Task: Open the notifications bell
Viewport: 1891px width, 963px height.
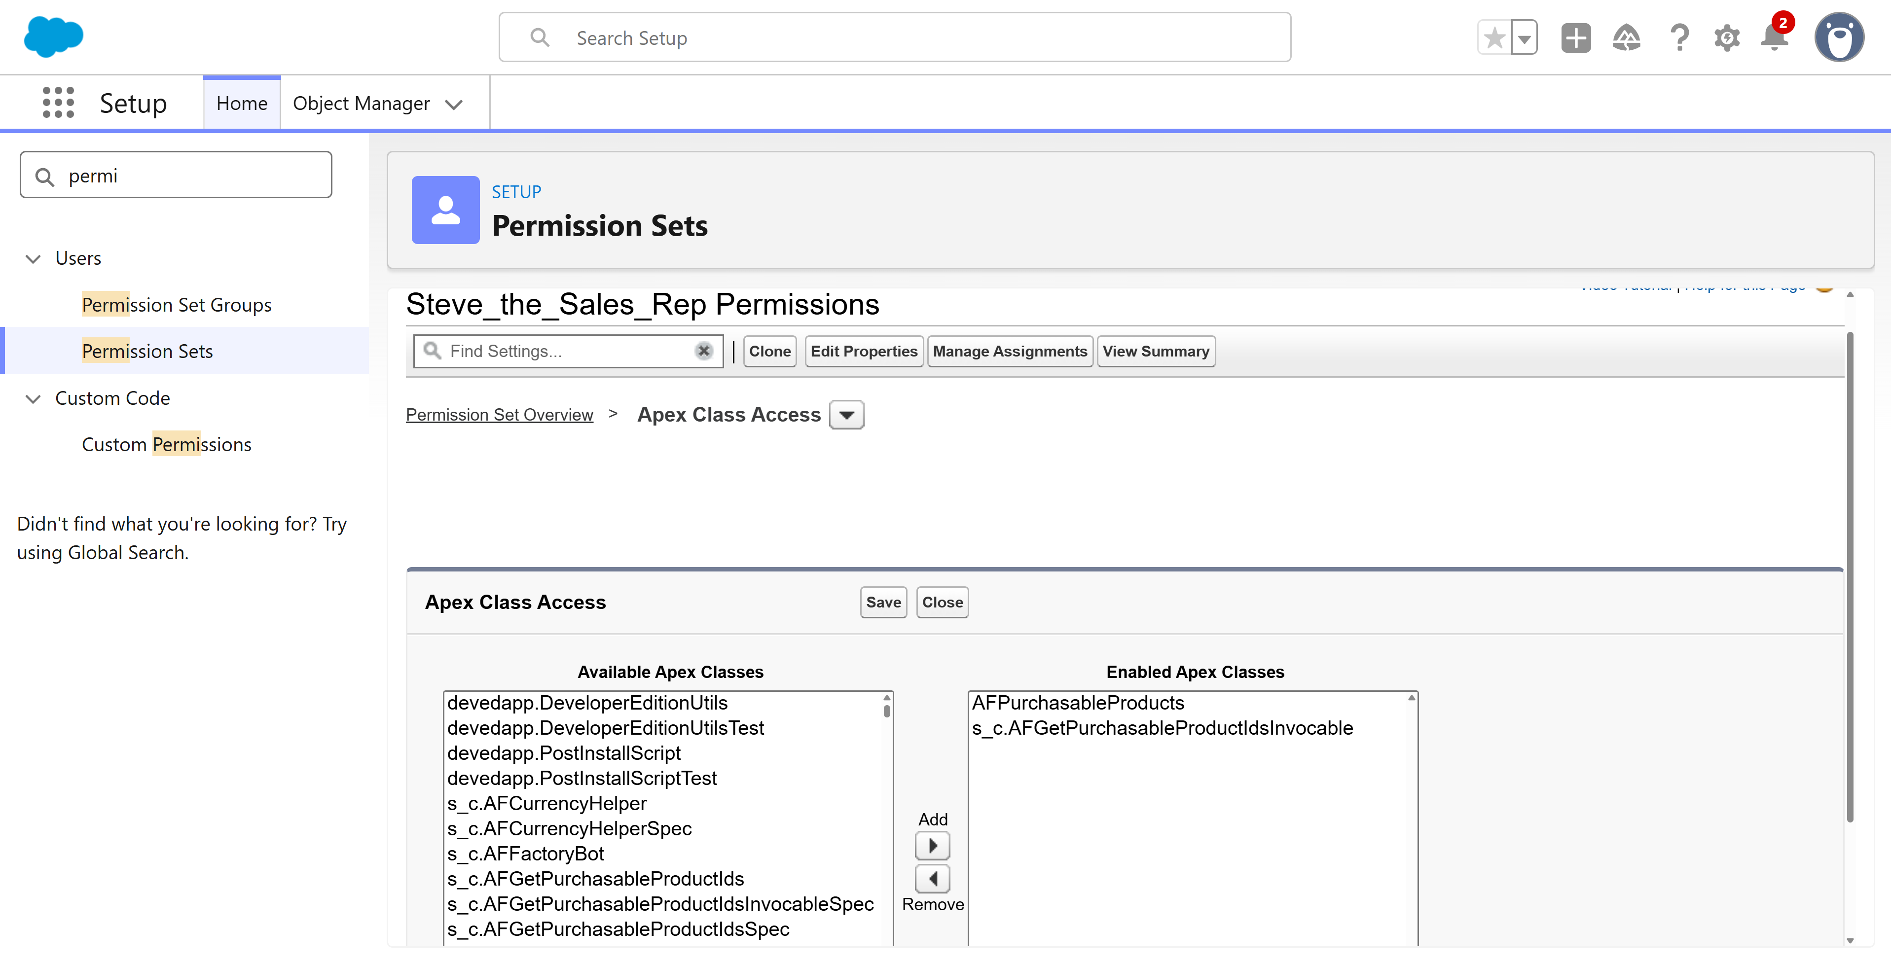Action: pos(1775,39)
